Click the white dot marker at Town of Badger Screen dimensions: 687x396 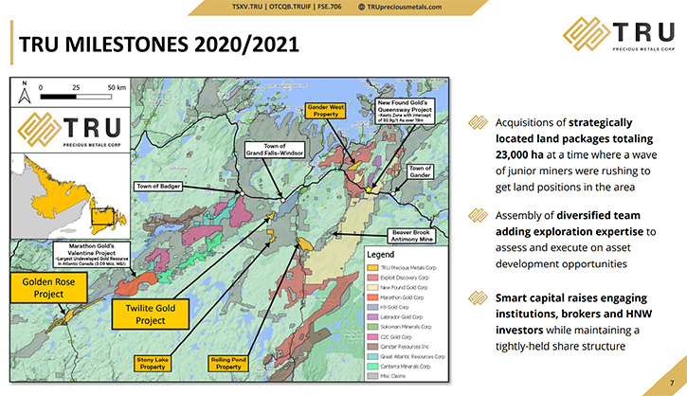[x=242, y=192]
